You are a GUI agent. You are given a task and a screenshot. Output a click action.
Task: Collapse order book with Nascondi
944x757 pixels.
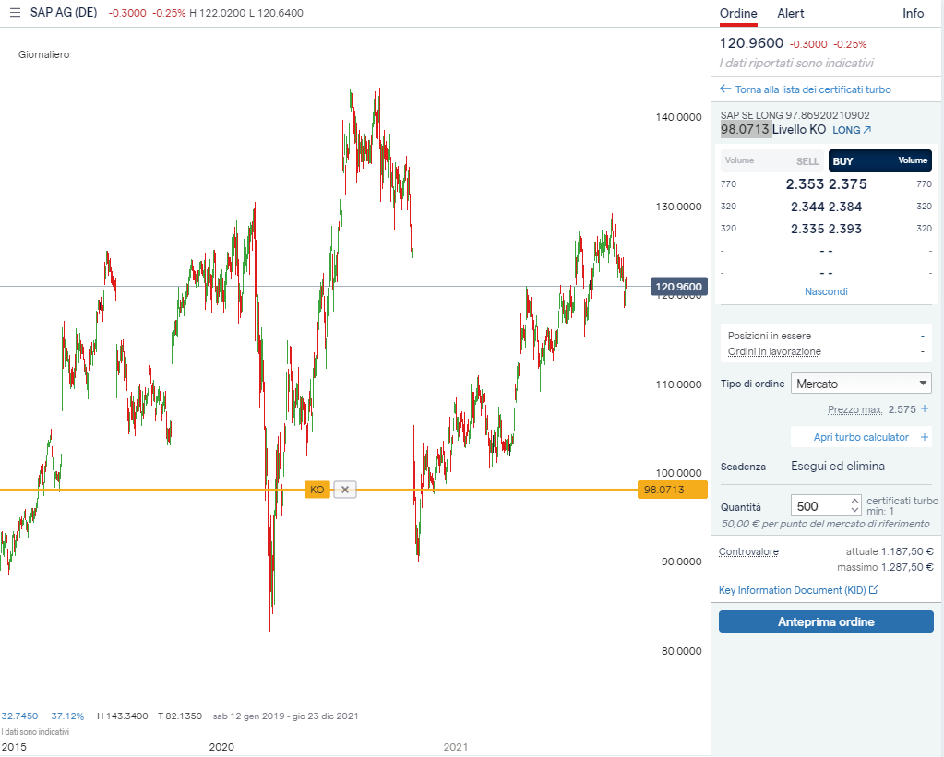(826, 291)
